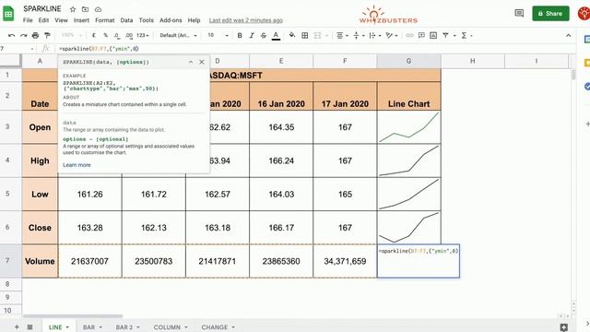Open the Tools menu

(146, 20)
